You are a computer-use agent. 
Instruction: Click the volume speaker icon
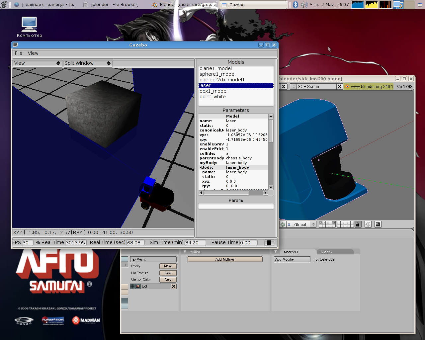click(x=304, y=5)
